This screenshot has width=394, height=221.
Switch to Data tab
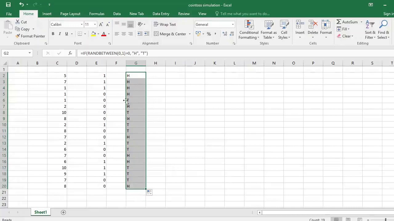117,14
